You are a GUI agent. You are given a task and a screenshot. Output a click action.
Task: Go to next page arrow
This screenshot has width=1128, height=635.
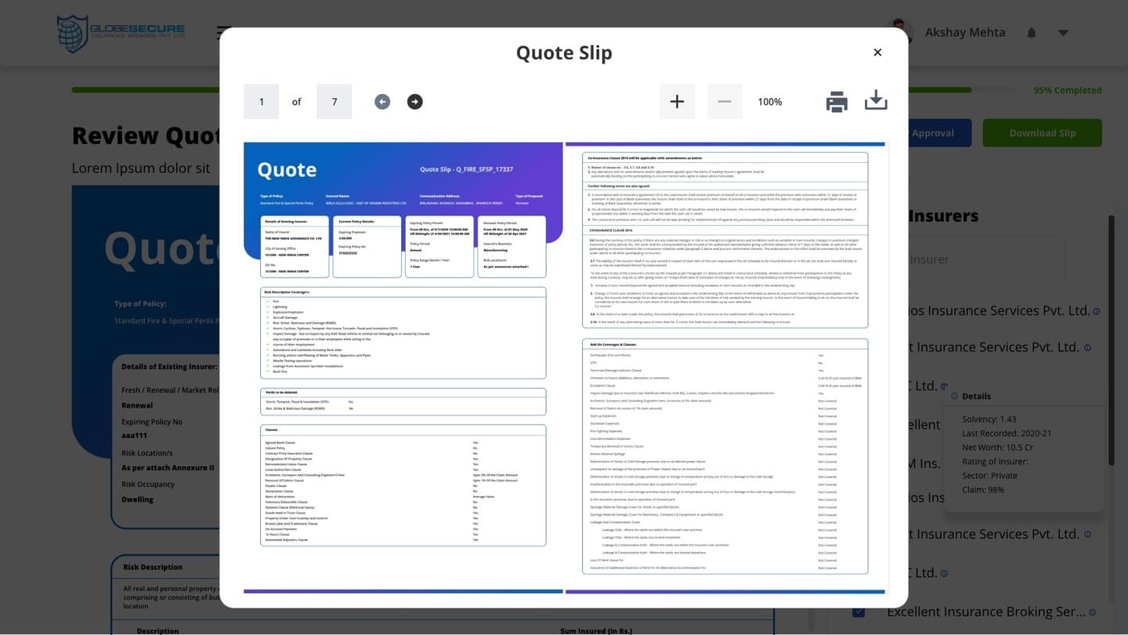pos(415,102)
